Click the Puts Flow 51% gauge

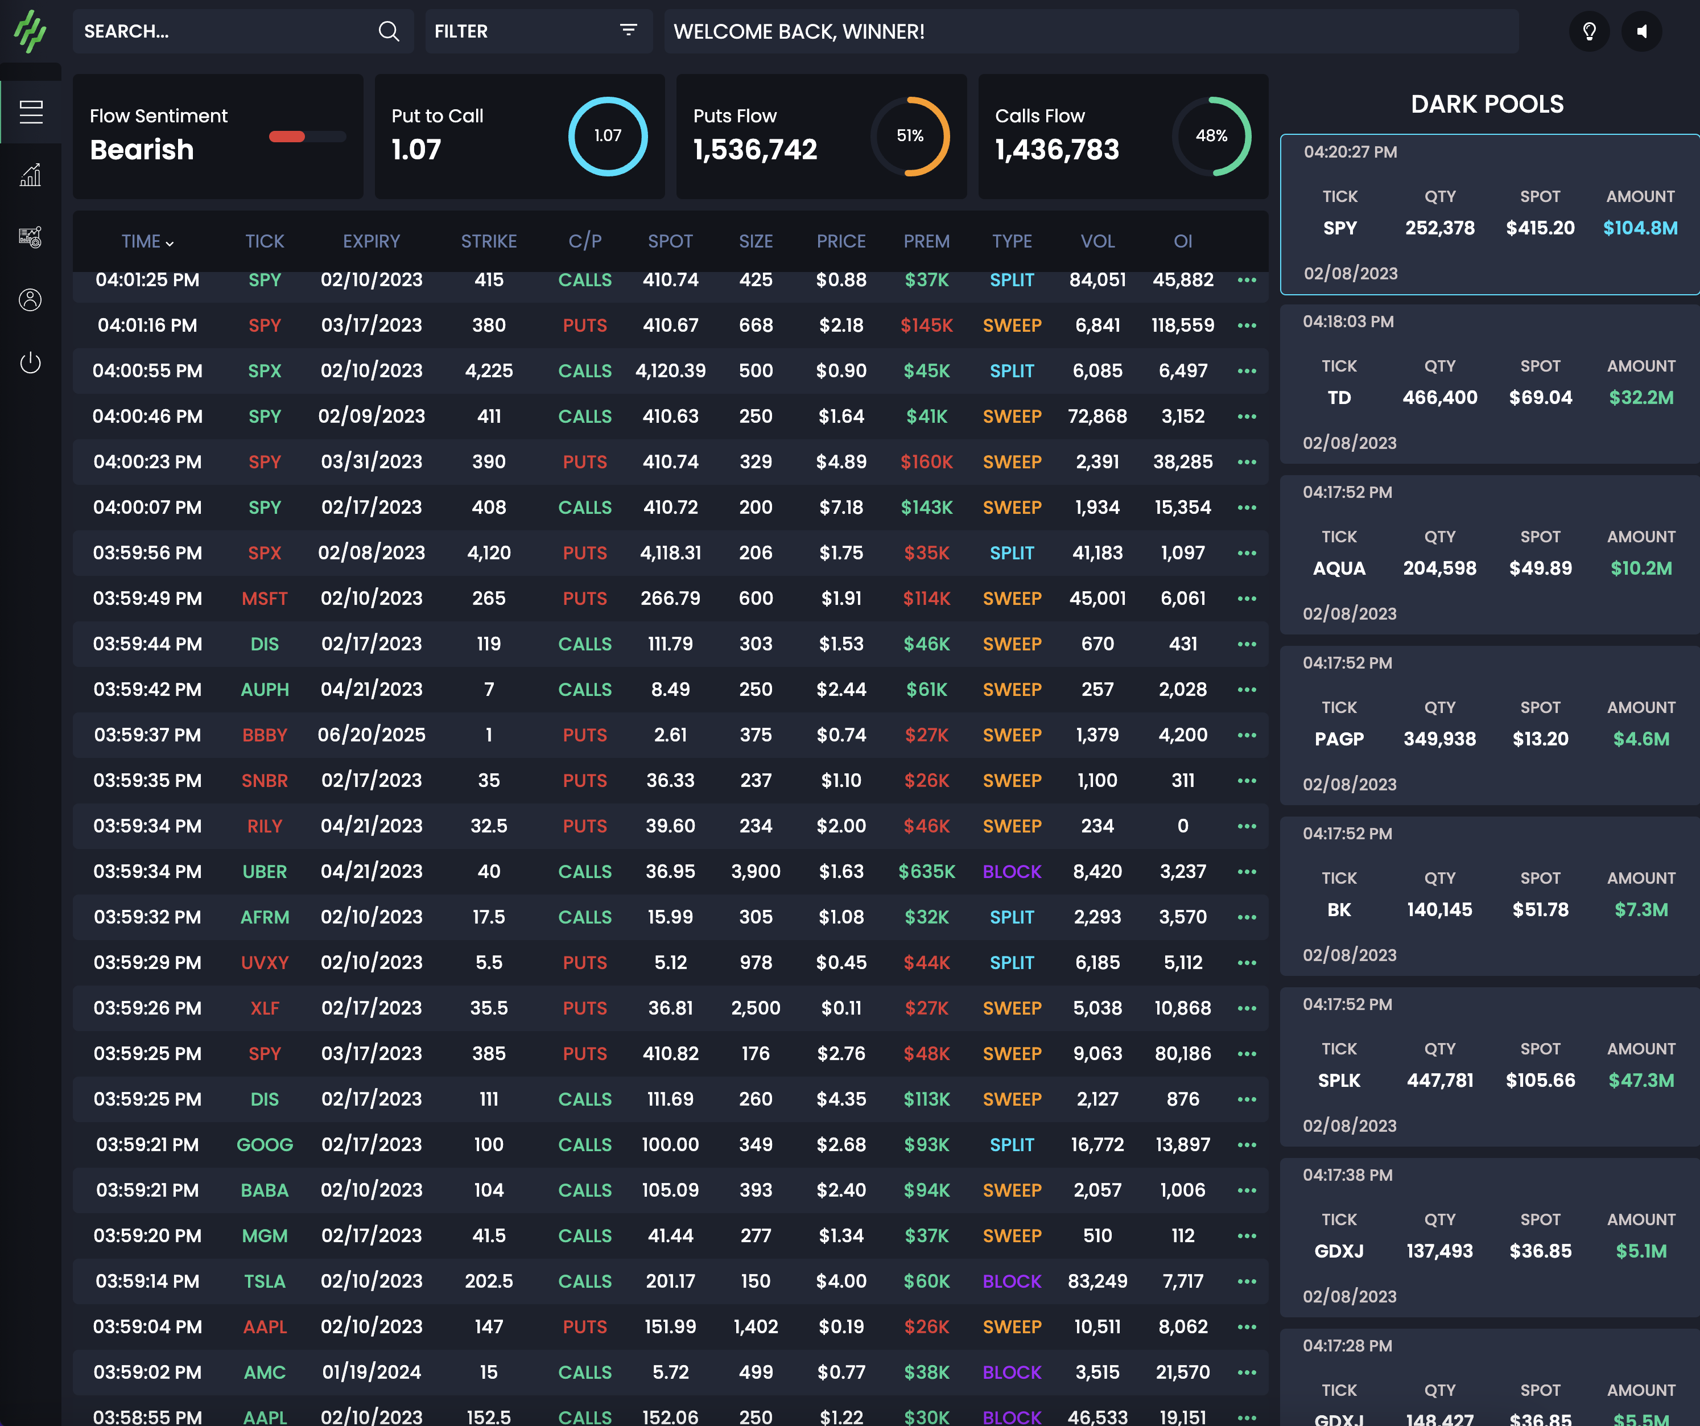click(910, 136)
